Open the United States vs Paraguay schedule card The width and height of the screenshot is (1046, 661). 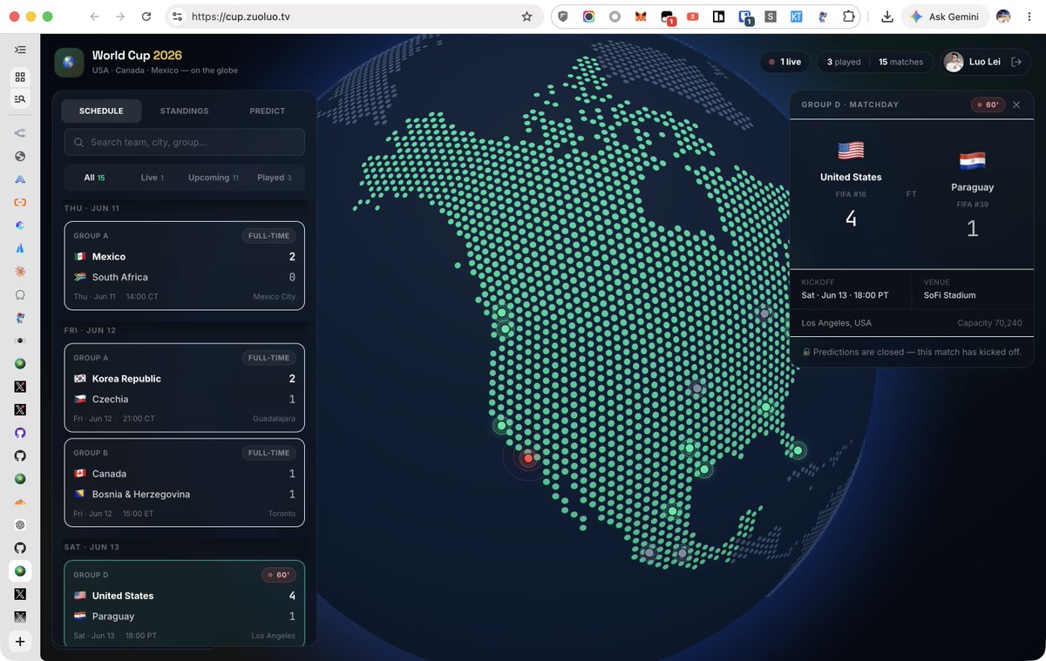[184, 603]
